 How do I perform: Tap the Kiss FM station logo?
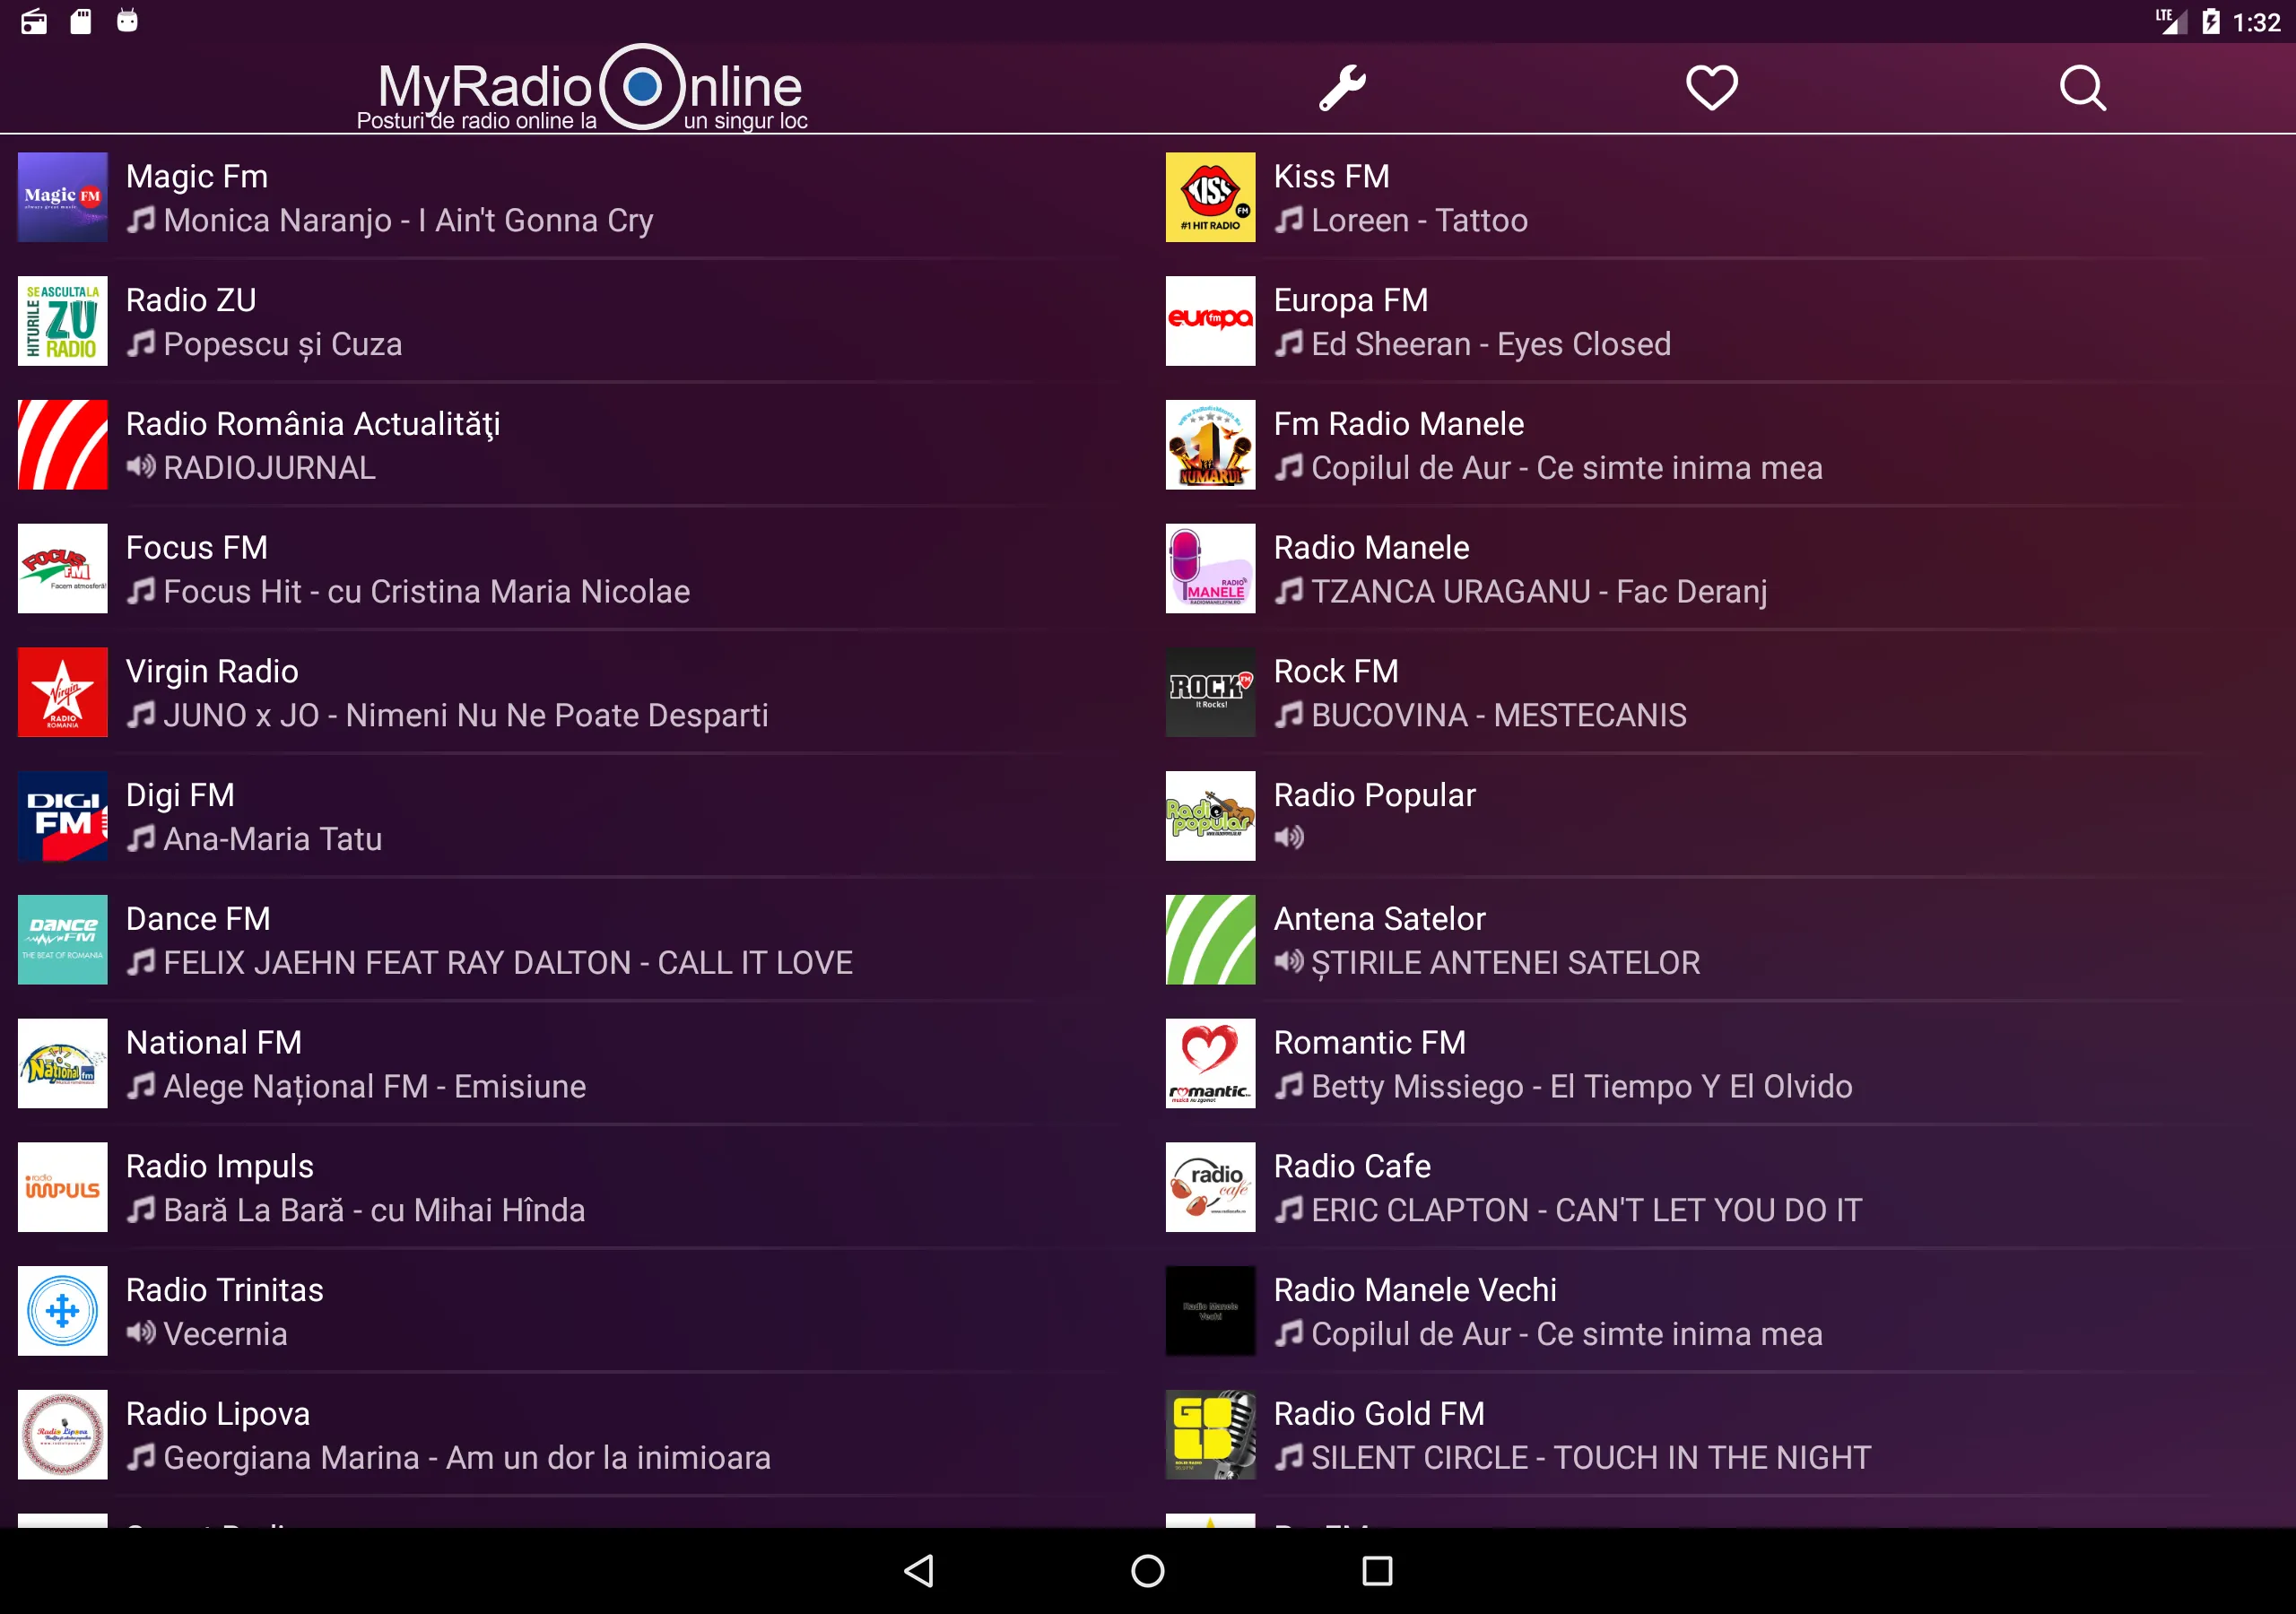[1210, 197]
